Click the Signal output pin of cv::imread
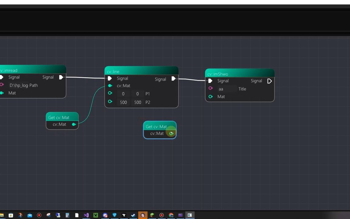This screenshot has height=219, width=350. (x=61, y=77)
